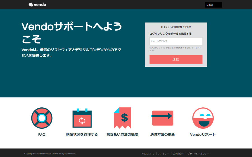The height and width of the screenshot is (157, 252).
Task: Click the calendar subscription management icon
Action: pos(82,118)
